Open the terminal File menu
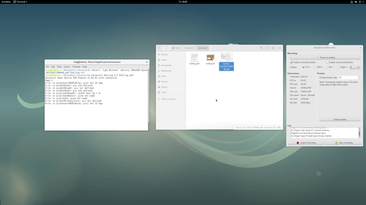 [x=47, y=67]
